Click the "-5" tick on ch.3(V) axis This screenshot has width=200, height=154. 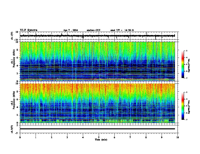pyautogui.click(x=17, y=133)
